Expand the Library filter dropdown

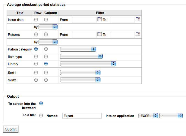tap(88, 64)
